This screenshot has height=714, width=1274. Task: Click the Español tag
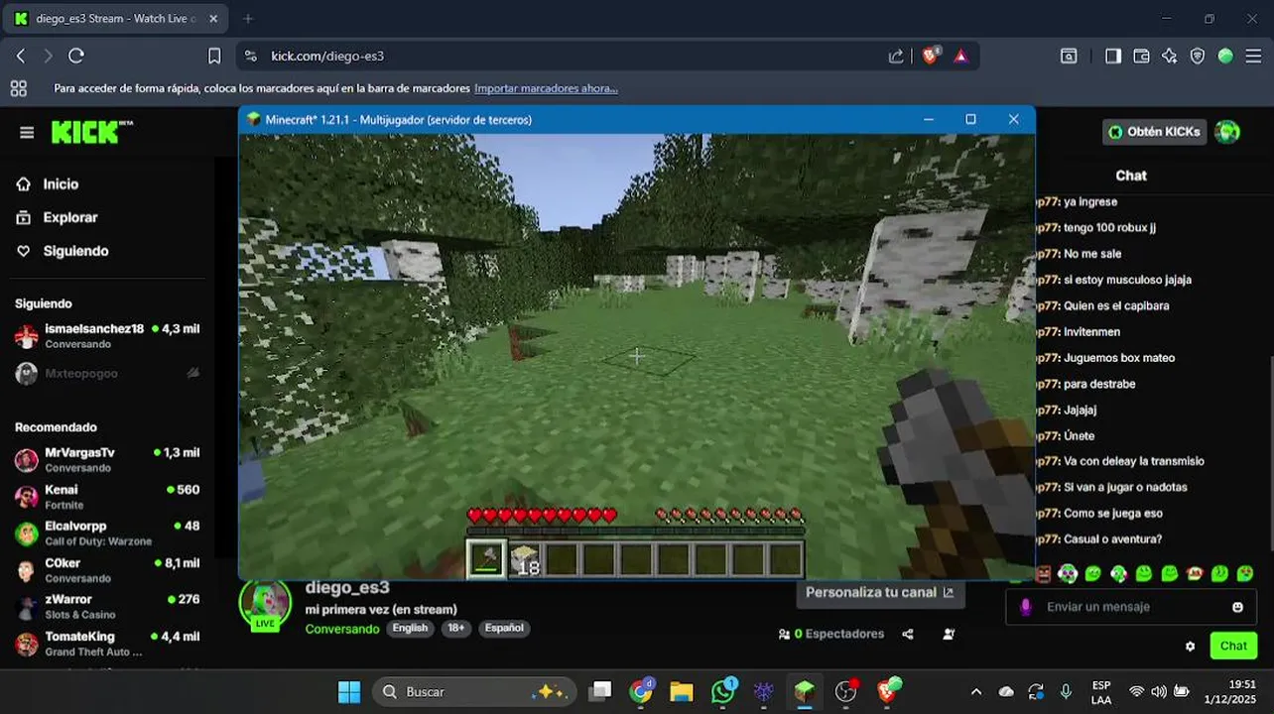(504, 628)
